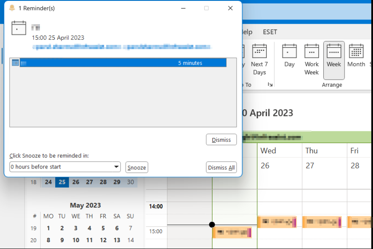The height and width of the screenshot is (249, 373).
Task: Select the highlighted reminder showing 5 minutes
Action: tap(123, 63)
